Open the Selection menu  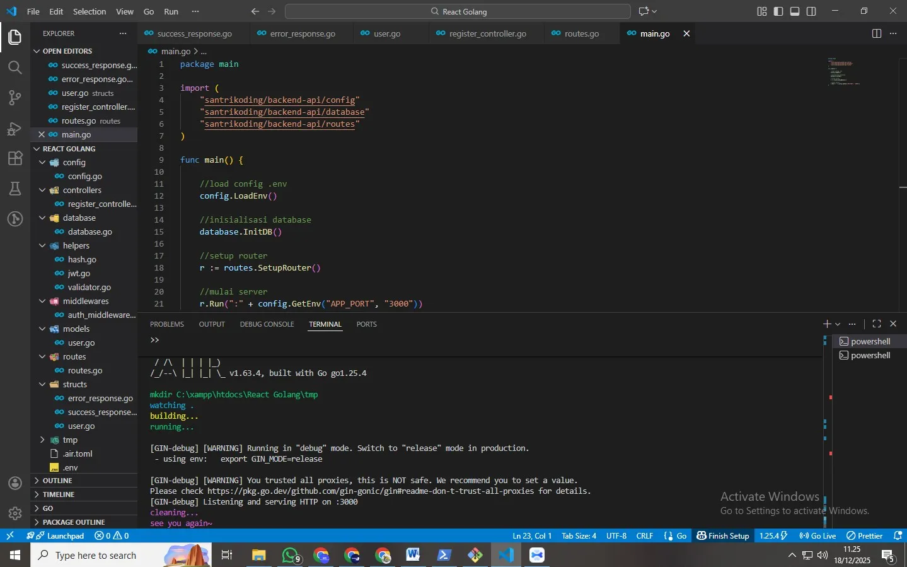click(x=90, y=11)
